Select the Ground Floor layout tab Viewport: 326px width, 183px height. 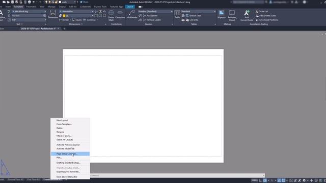coord(16,179)
